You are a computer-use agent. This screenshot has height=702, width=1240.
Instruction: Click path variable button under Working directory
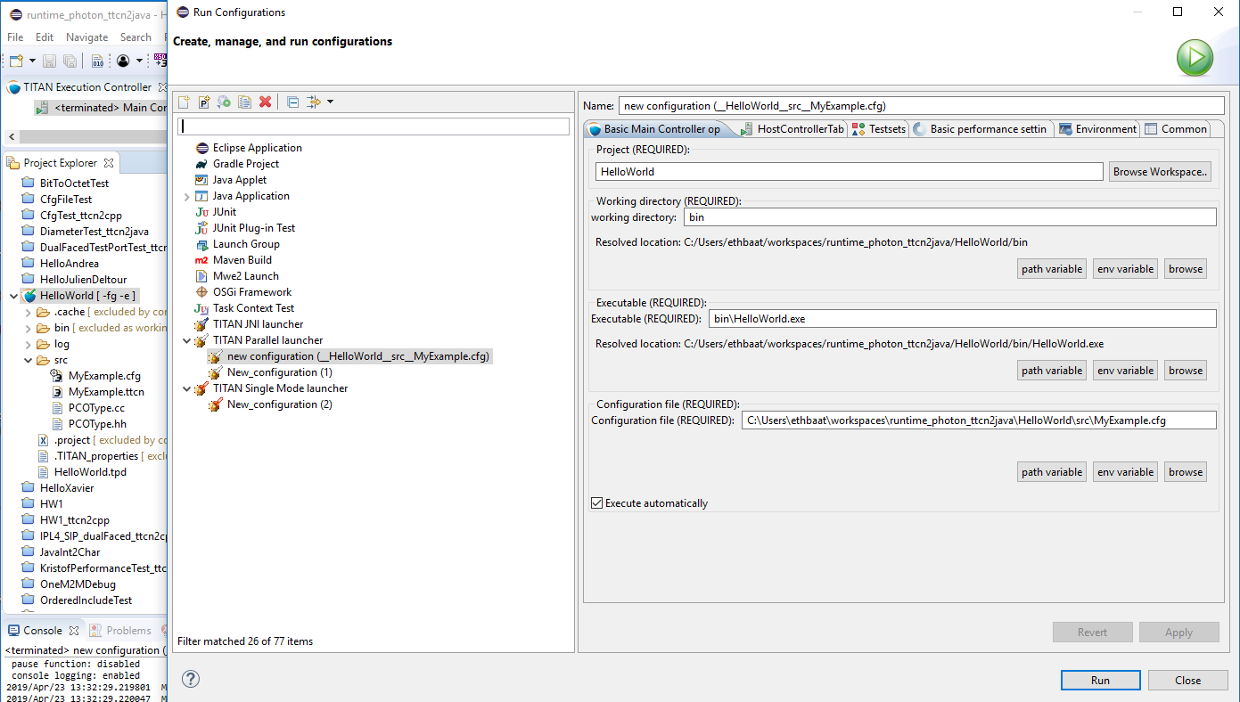pyautogui.click(x=1052, y=269)
